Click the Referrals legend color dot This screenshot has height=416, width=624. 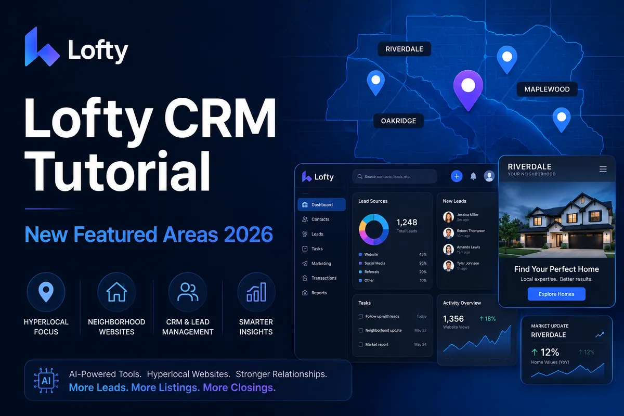coord(360,272)
